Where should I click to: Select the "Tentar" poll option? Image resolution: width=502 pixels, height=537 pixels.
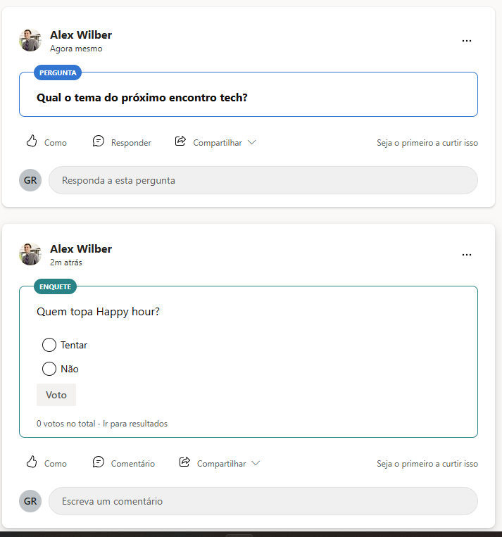(49, 345)
